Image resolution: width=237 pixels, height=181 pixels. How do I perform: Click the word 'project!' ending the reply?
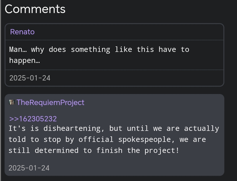[x=162, y=150]
